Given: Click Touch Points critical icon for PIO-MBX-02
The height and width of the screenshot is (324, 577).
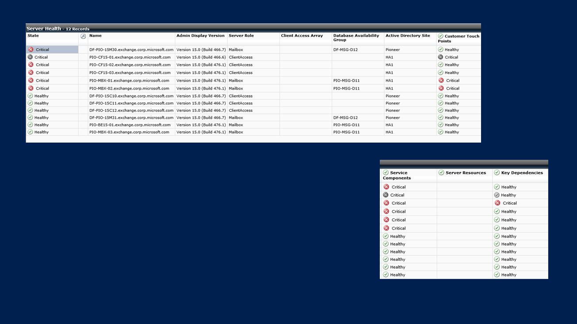Looking at the screenshot, I should 441,88.
